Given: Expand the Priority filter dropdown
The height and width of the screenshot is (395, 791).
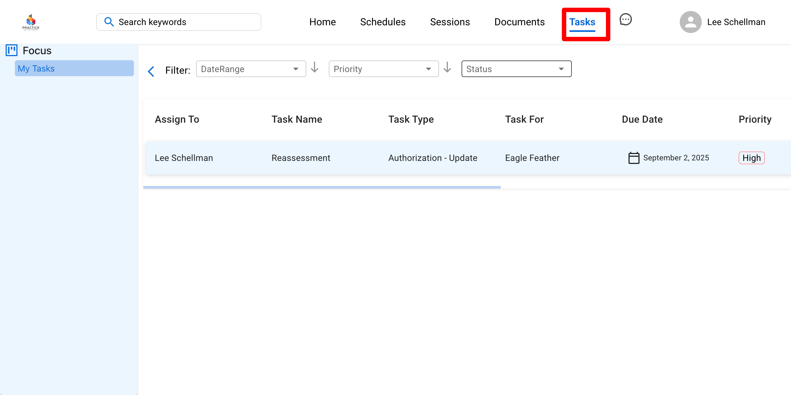Looking at the screenshot, I should 383,69.
